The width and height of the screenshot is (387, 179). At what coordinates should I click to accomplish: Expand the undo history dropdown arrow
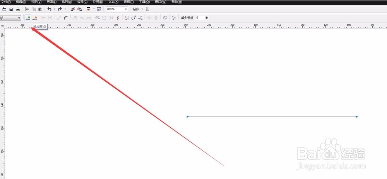pos(55,9)
